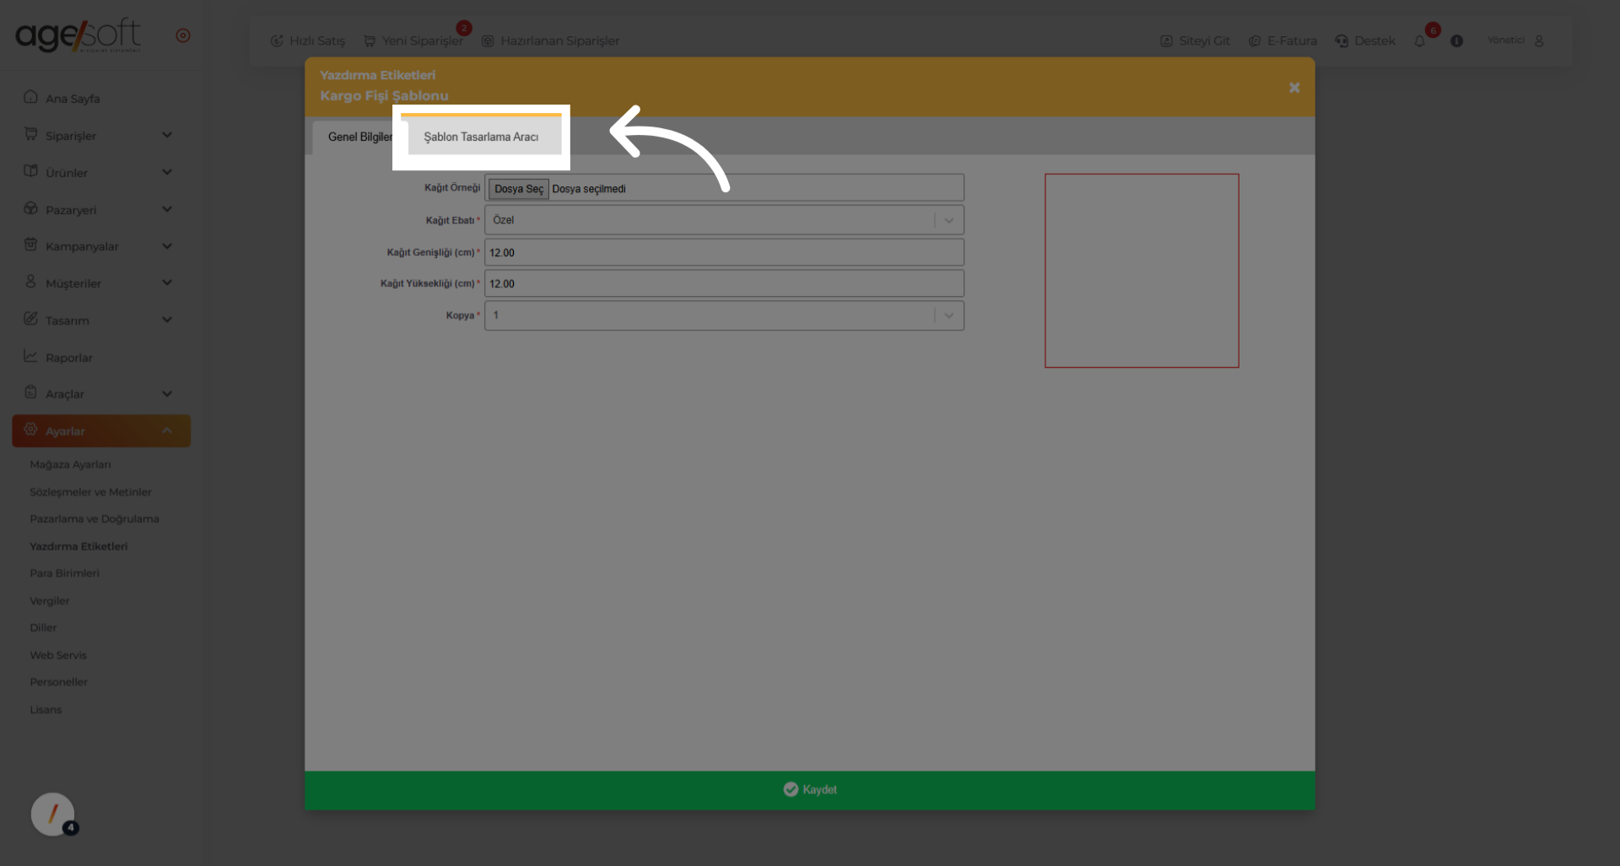Collapse the Ayarlar menu chevron
The image size is (1620, 866).
[x=167, y=431]
